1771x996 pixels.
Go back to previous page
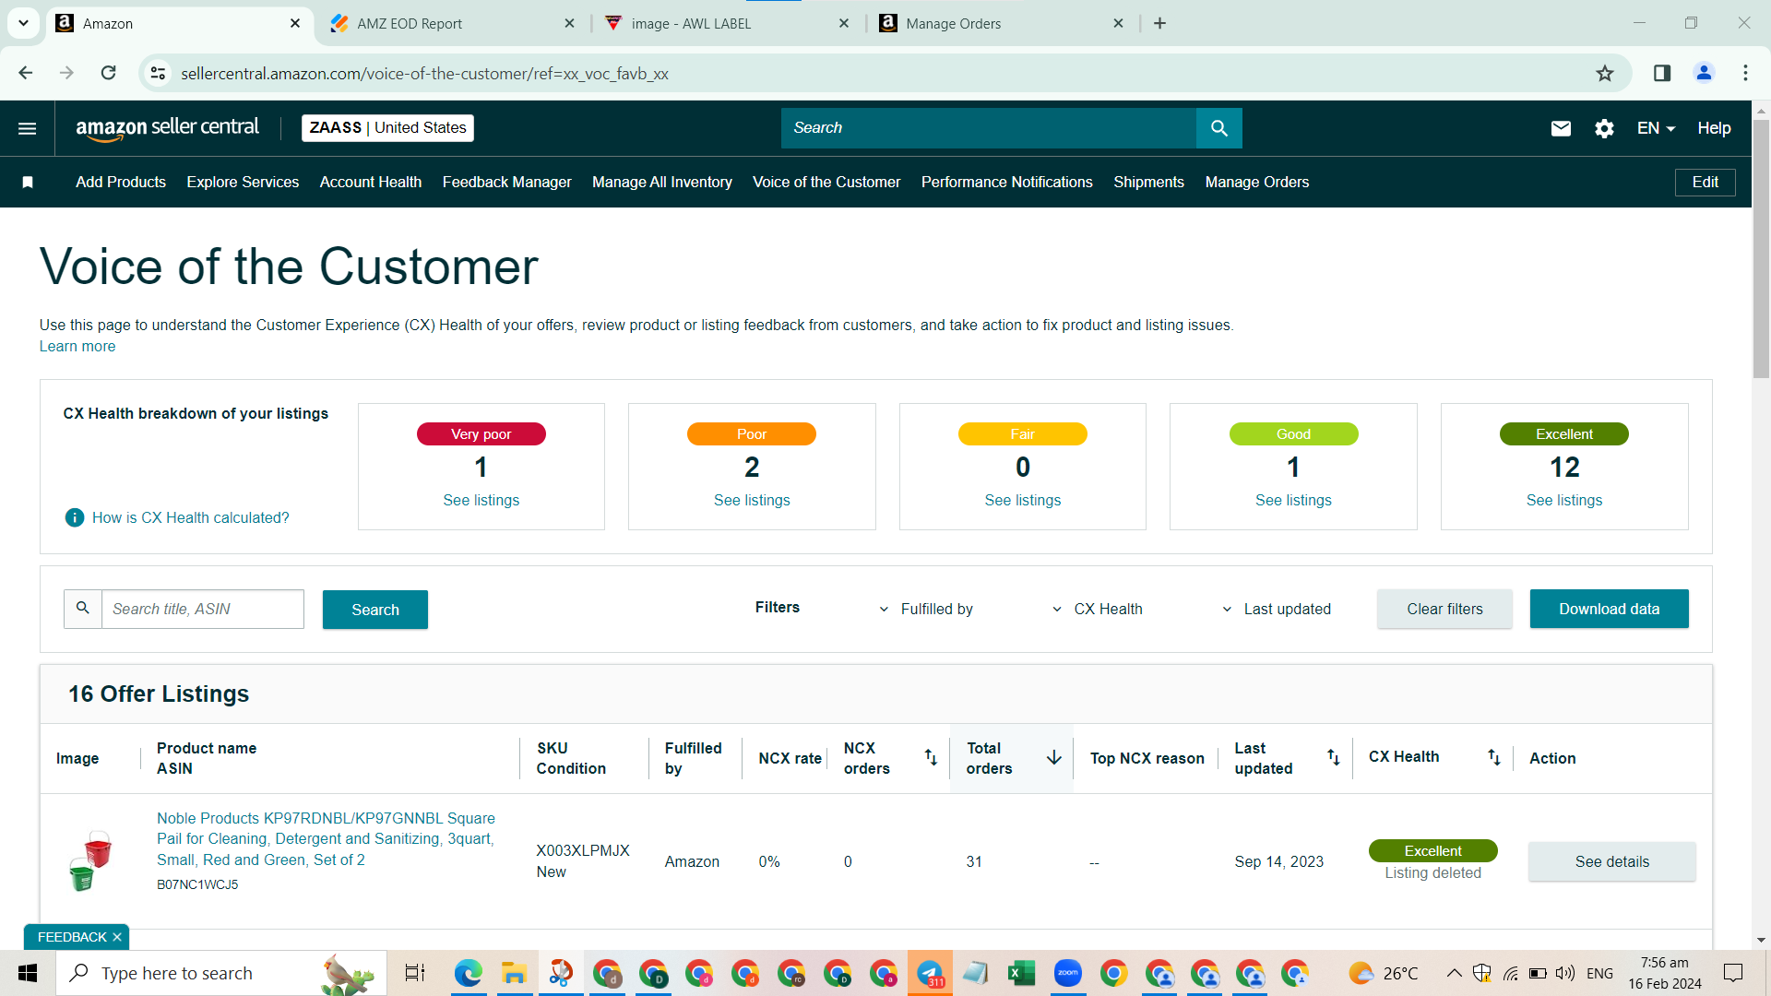point(26,73)
